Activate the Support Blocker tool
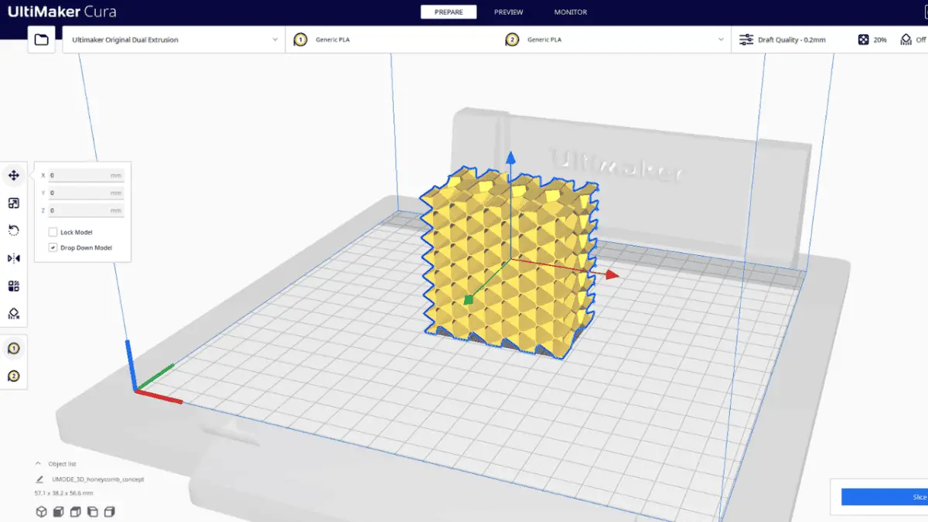This screenshot has width=928, height=522. [14, 313]
